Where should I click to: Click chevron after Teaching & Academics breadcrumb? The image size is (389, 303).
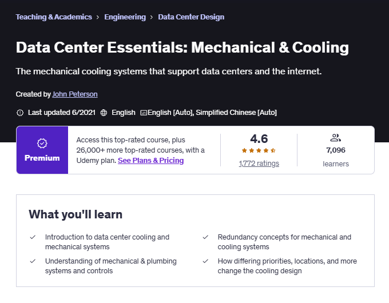coord(98,17)
